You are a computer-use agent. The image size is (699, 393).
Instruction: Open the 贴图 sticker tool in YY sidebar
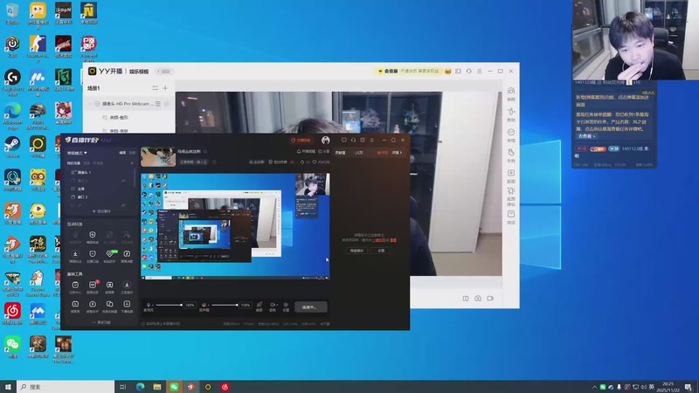(x=511, y=176)
